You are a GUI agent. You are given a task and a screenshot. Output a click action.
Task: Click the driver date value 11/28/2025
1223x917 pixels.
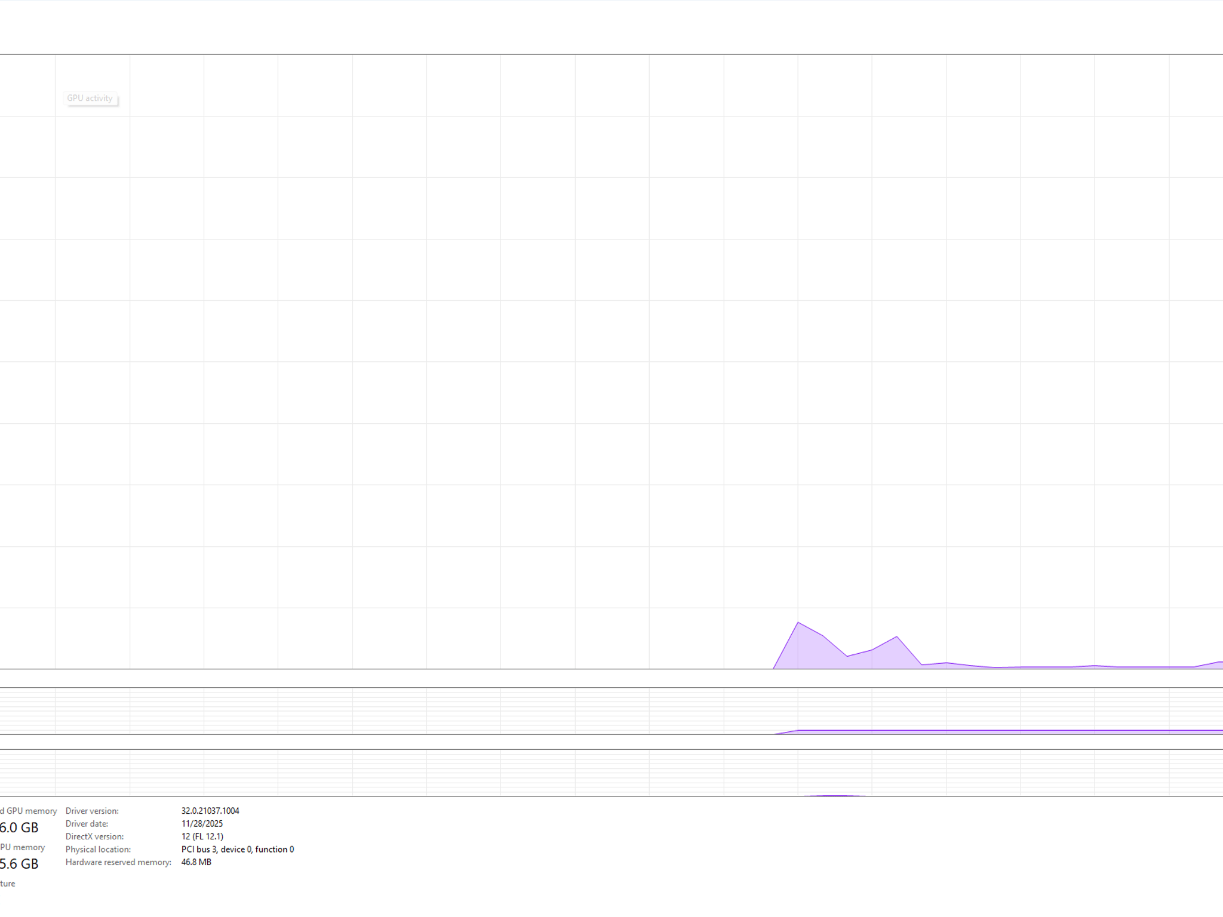(202, 824)
